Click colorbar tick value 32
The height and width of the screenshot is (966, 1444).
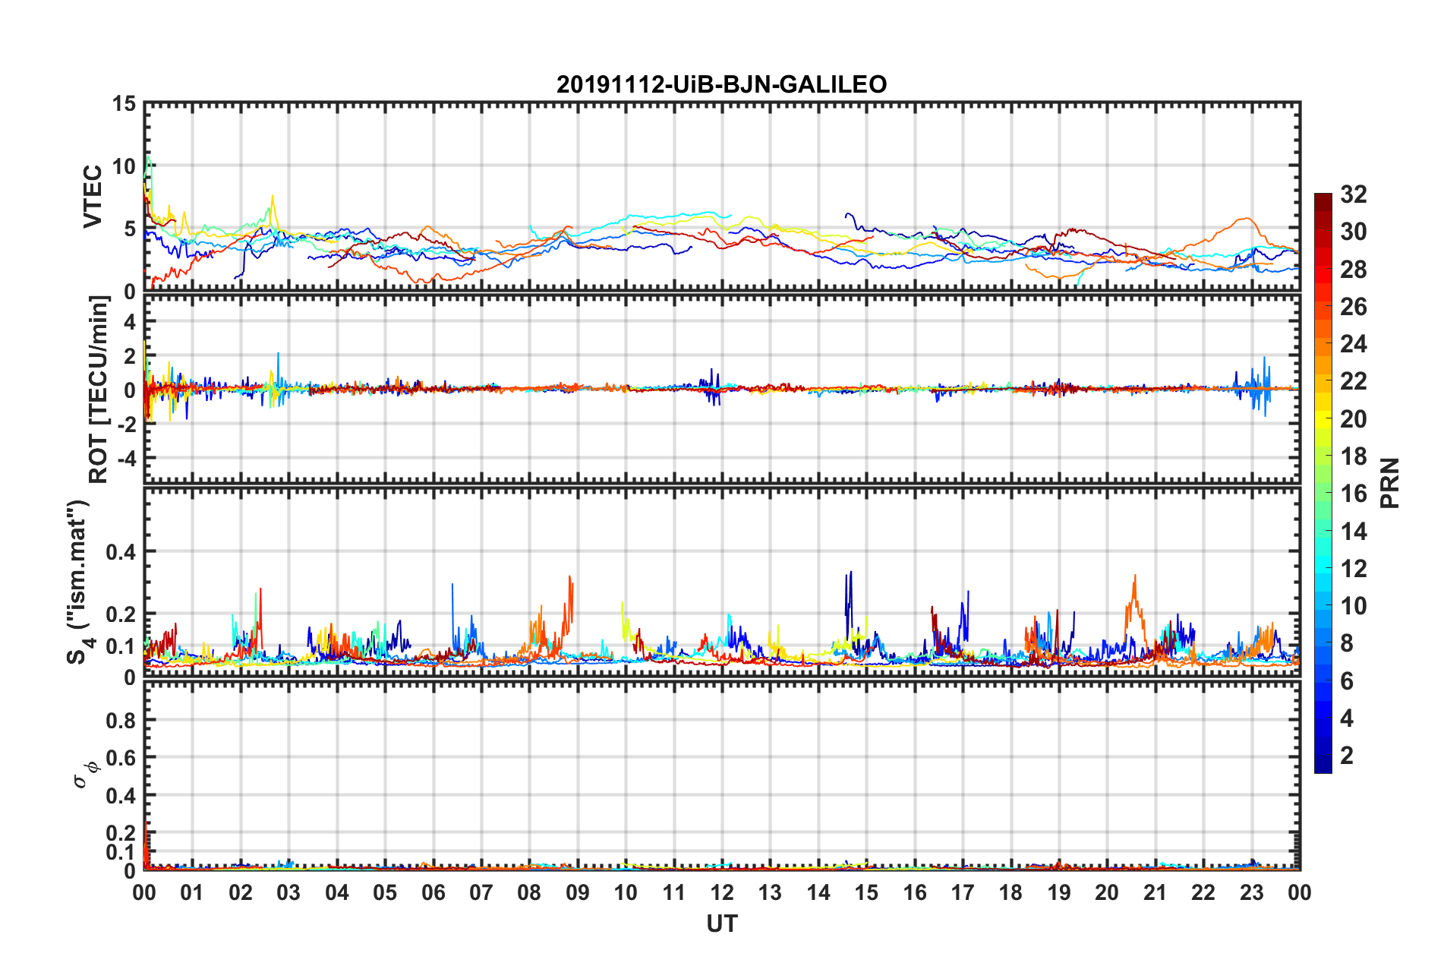click(x=1353, y=194)
